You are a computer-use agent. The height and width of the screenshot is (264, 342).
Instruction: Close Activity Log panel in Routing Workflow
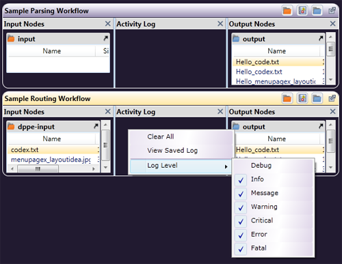click(x=220, y=111)
